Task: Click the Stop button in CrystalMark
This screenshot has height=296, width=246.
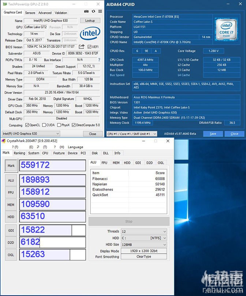Action: click(129, 222)
